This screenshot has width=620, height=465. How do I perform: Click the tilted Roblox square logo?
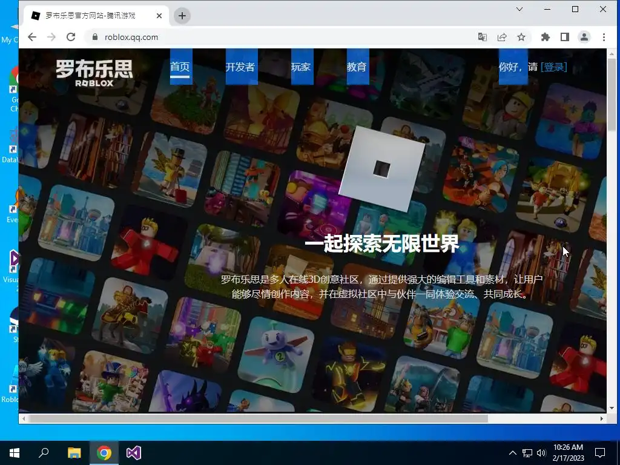click(382, 169)
